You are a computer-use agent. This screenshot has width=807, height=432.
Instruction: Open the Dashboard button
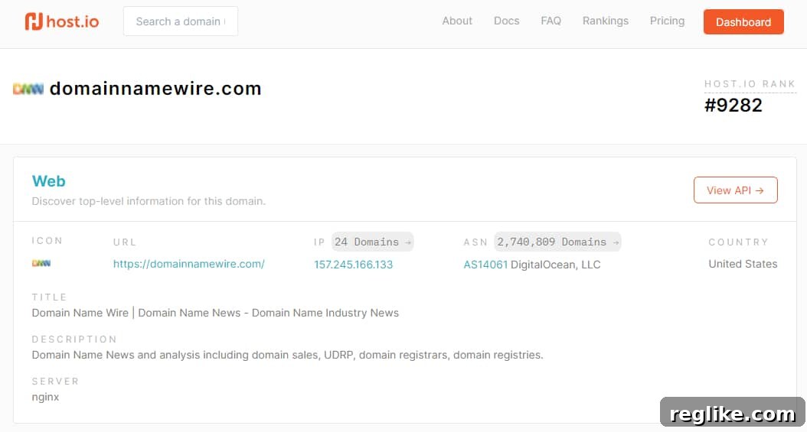pyautogui.click(x=743, y=22)
